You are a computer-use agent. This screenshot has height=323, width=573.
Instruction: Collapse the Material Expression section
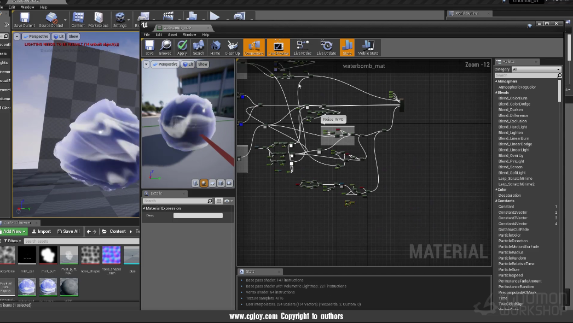144,208
